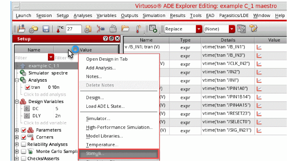The width and height of the screenshot is (287, 161).
Task: Run simulation with green play icon
Action: tap(153, 29)
